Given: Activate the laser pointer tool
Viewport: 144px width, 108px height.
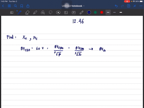Looking at the screenshot, I should [82, 13].
